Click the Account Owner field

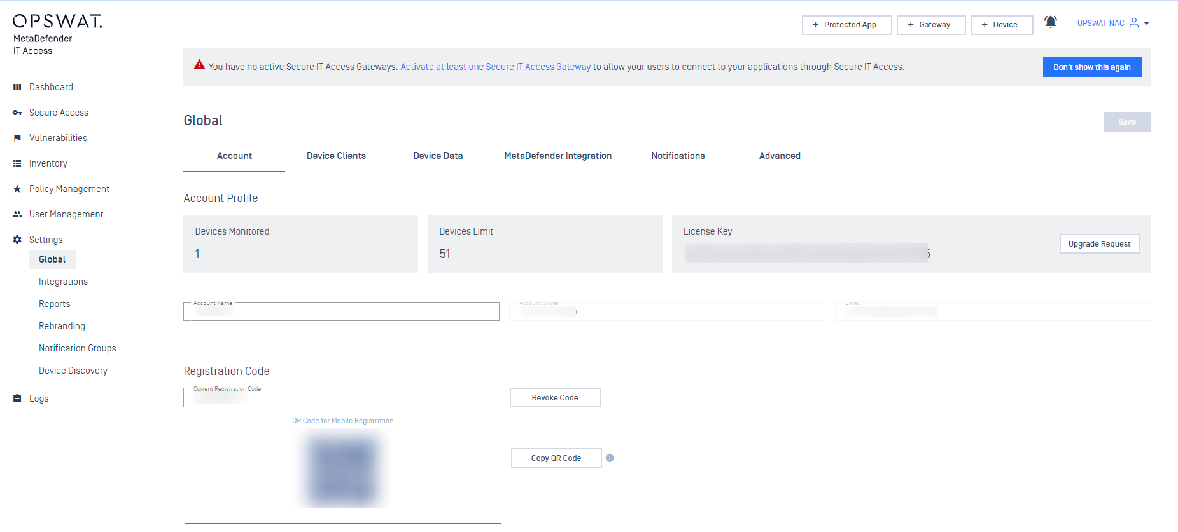click(667, 311)
